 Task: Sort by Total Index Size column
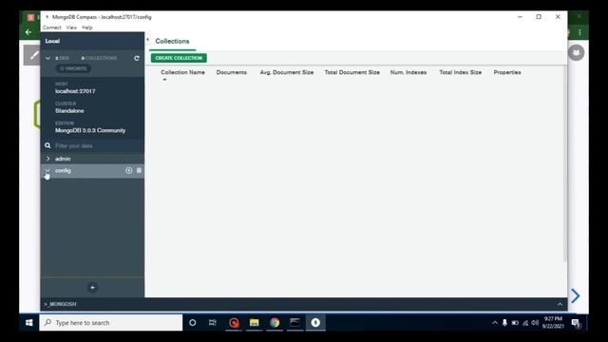tap(460, 72)
